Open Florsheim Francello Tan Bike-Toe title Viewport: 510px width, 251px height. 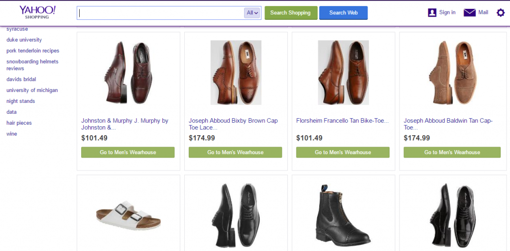(343, 121)
